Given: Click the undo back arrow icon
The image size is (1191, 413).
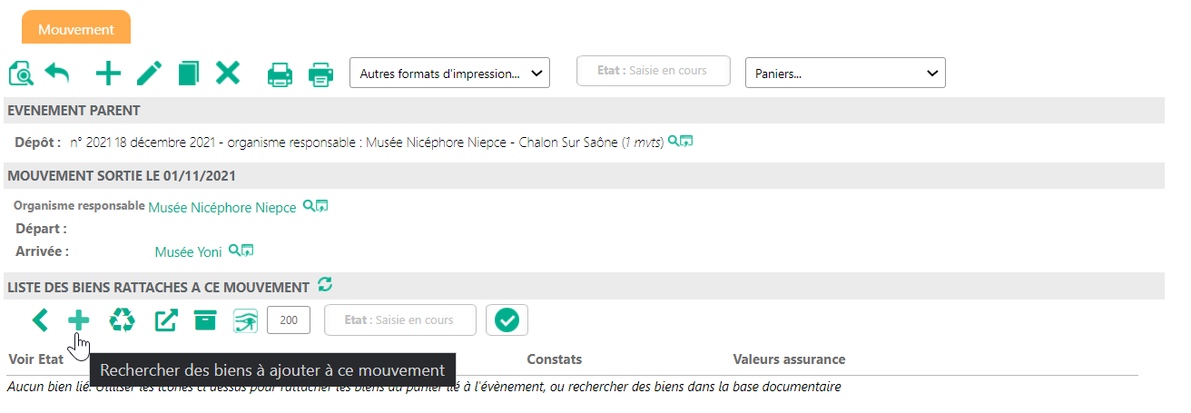Looking at the screenshot, I should [57, 73].
